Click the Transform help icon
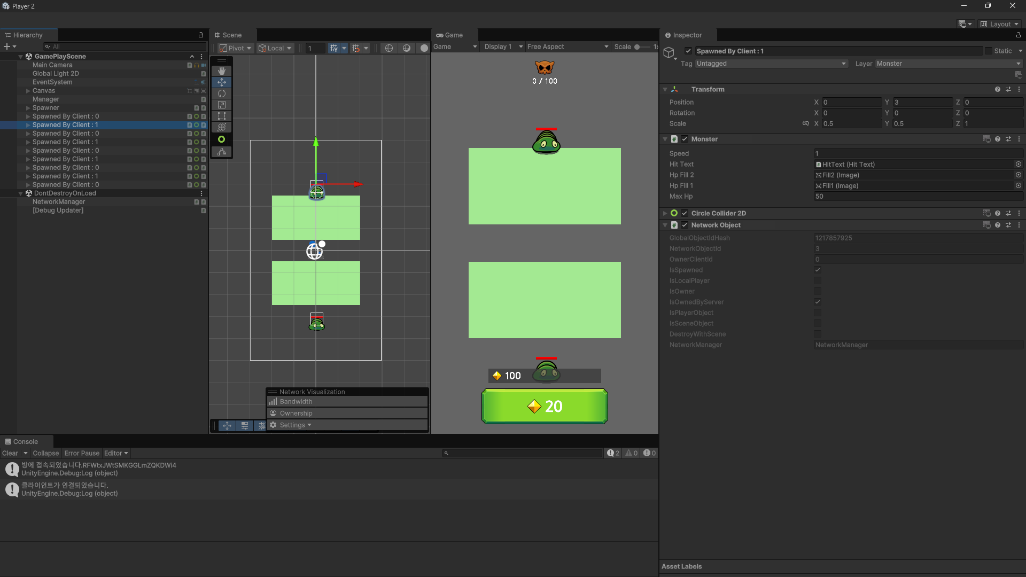This screenshot has height=577, width=1026. pos(998,89)
